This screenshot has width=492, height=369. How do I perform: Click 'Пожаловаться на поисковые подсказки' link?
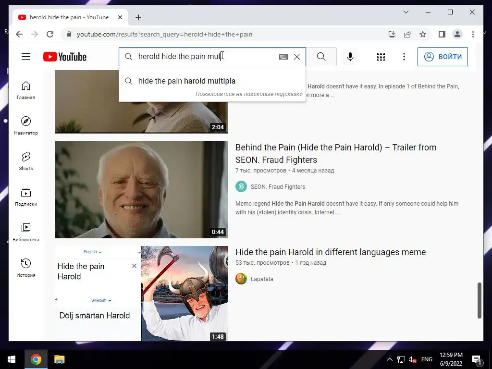click(249, 94)
